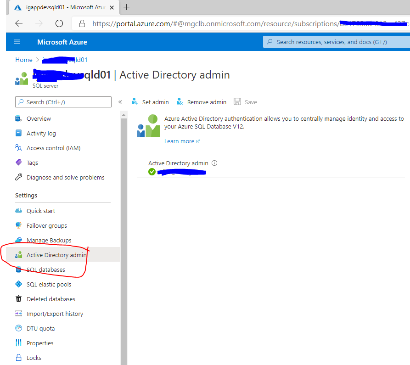Click the SQL server subtitle text
The width and height of the screenshot is (410, 365).
(x=45, y=86)
